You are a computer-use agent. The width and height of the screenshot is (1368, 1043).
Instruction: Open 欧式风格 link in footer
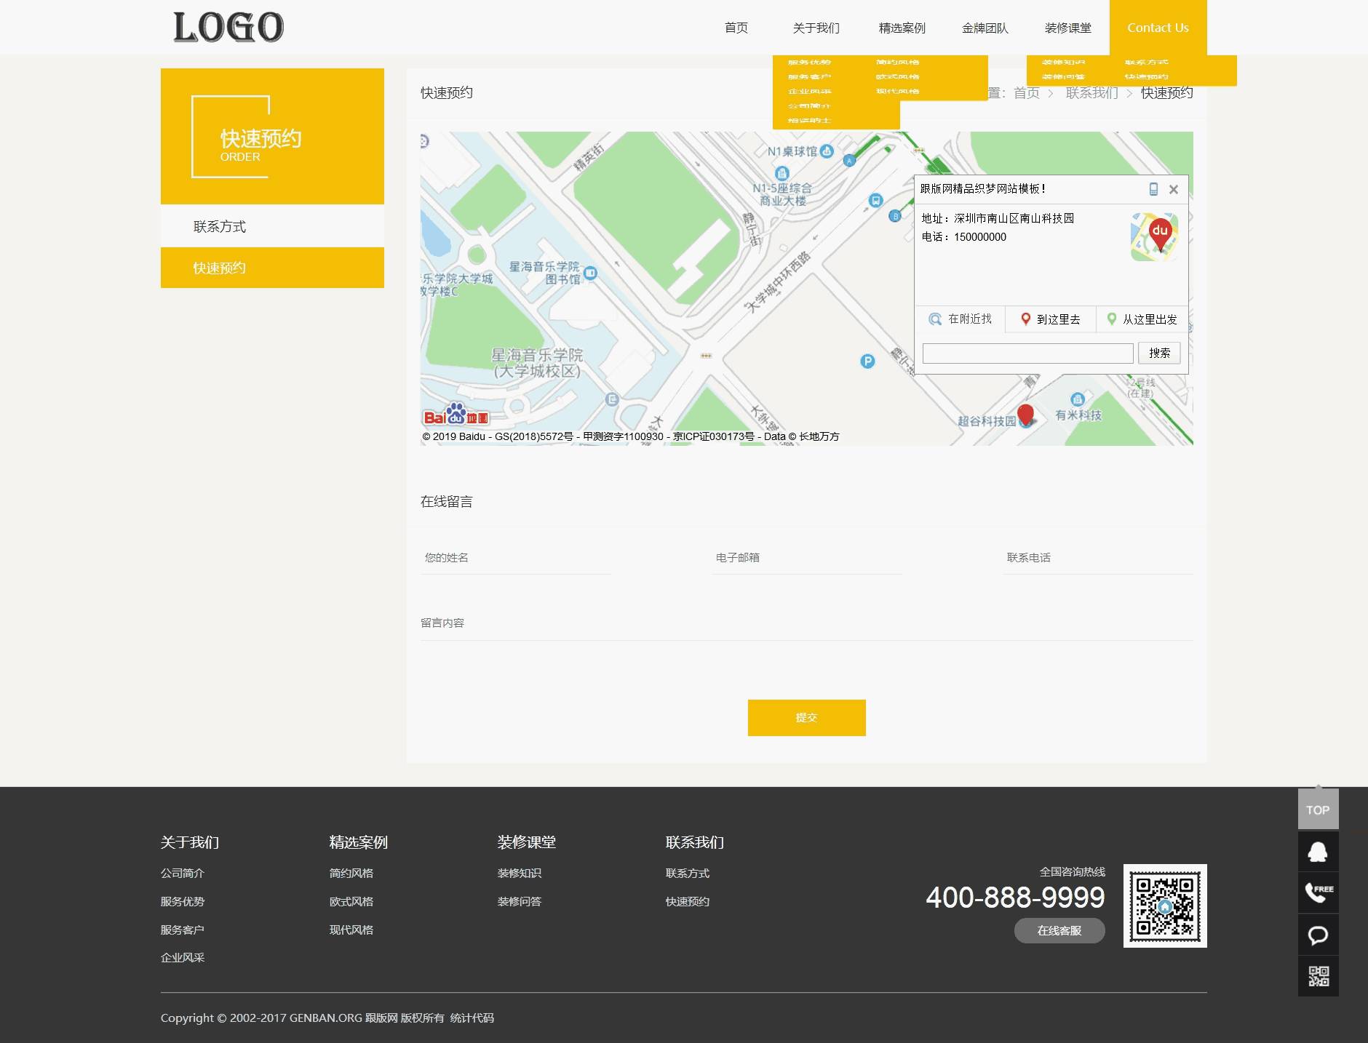(x=351, y=901)
